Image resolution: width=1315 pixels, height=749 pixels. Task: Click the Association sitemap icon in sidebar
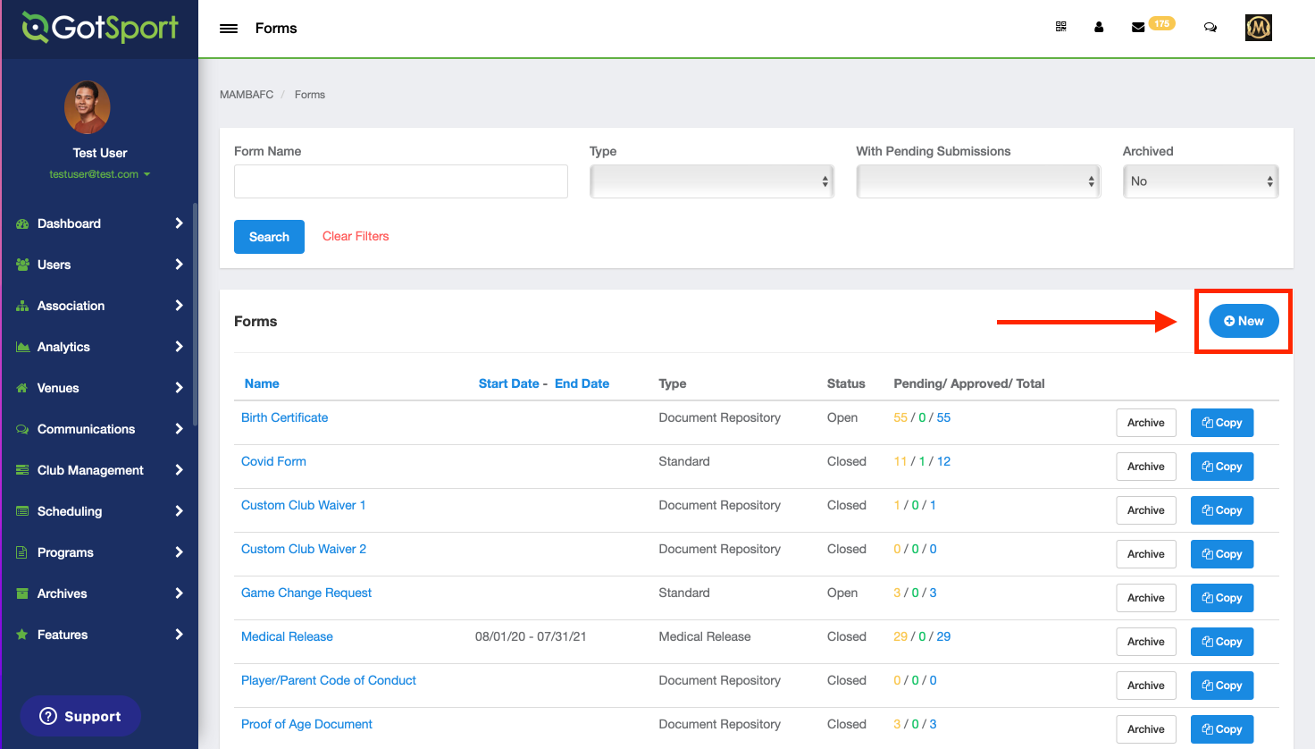coord(22,306)
